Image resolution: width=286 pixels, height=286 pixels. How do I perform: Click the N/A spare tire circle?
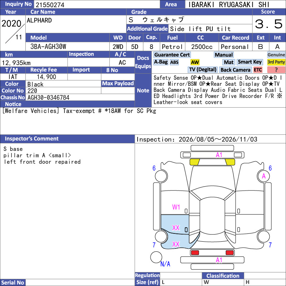pyautogui.click(x=156, y=257)
